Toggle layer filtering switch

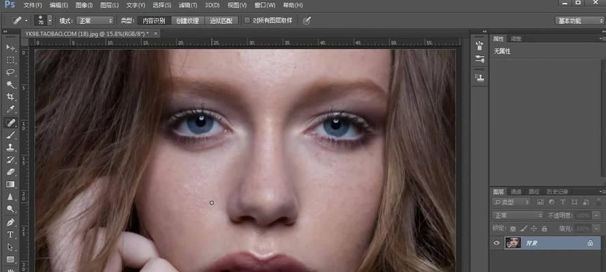coord(598,202)
